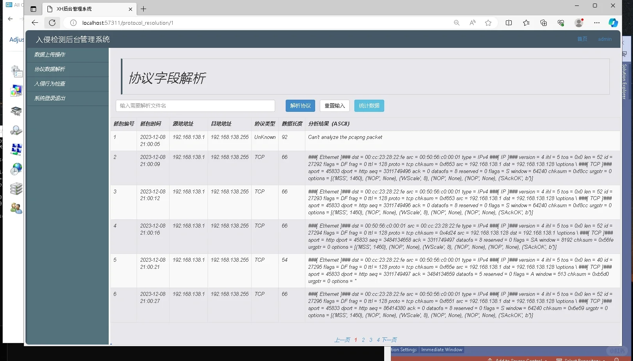Open the Copilot sidebar in Edge
The width and height of the screenshot is (633, 361).
tap(613, 22)
